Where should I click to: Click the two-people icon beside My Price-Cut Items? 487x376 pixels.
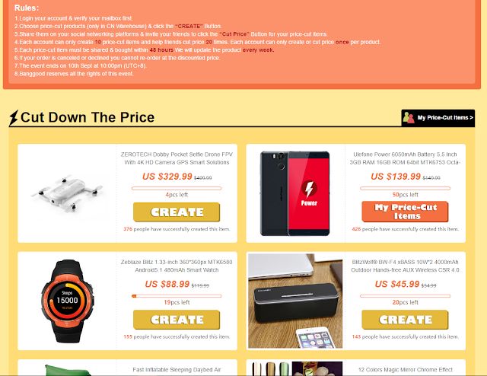[409, 118]
